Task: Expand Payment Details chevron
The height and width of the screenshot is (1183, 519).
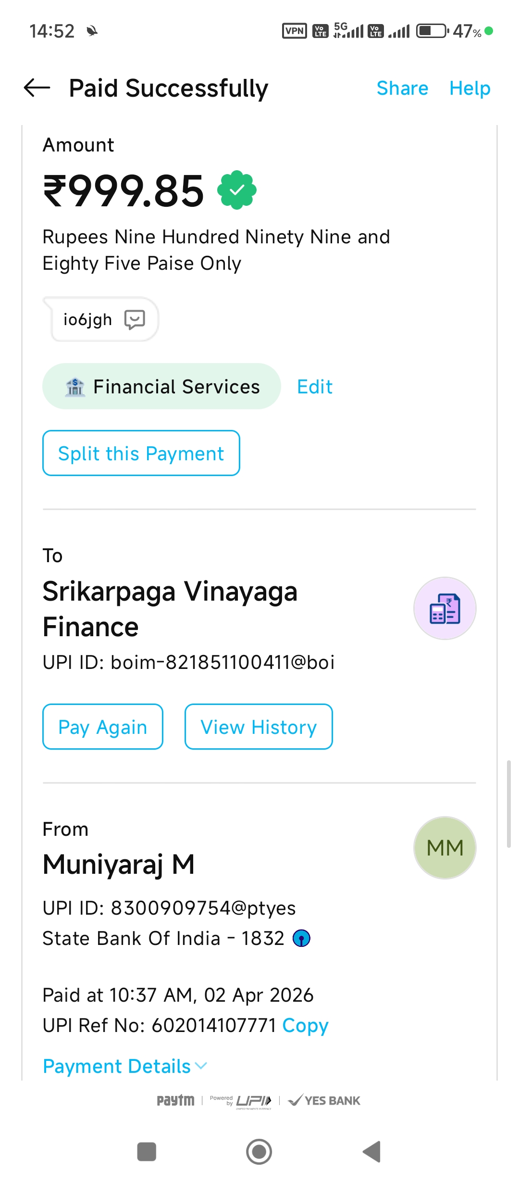Action: tap(201, 1066)
